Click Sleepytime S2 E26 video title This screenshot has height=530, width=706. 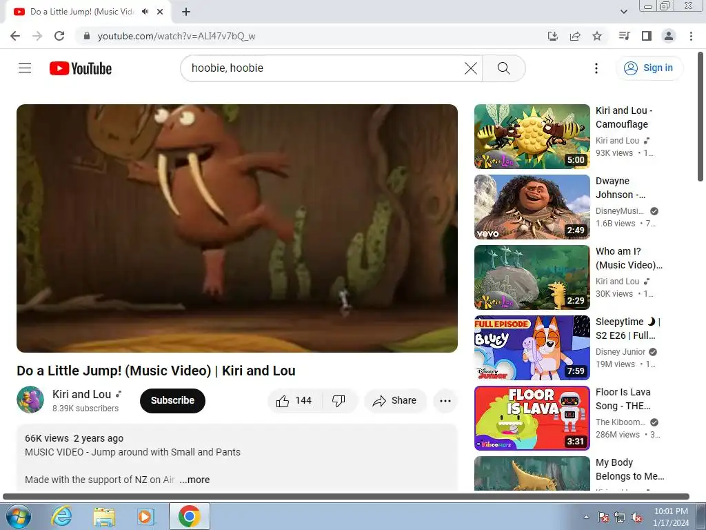click(627, 328)
